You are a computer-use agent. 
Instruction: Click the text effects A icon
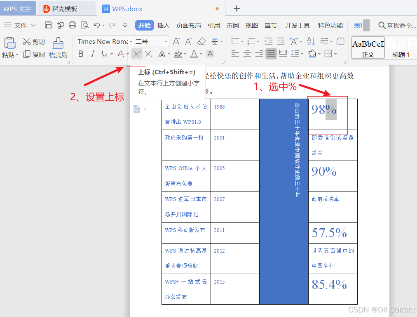162,54
